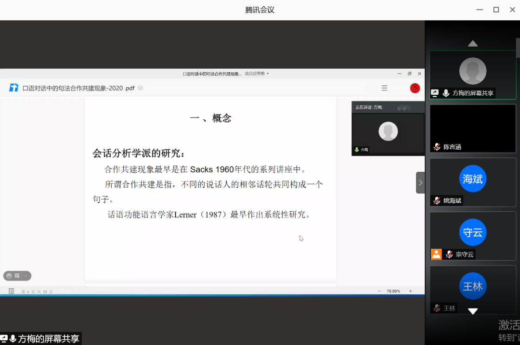This screenshot has height=345, width=520.
Task: Click the heading 一、概念 in the PDF
Action: 210,118
